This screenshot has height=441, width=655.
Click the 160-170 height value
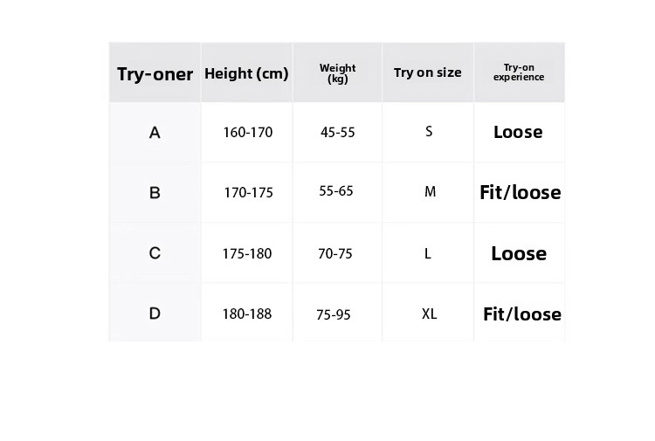click(248, 133)
